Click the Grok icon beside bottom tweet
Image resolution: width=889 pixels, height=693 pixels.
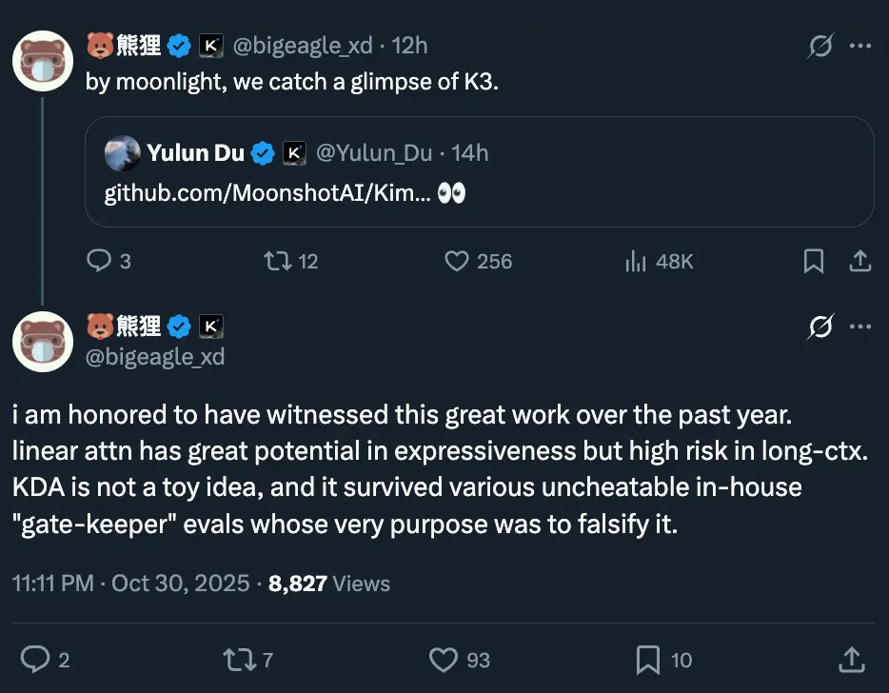point(820,326)
